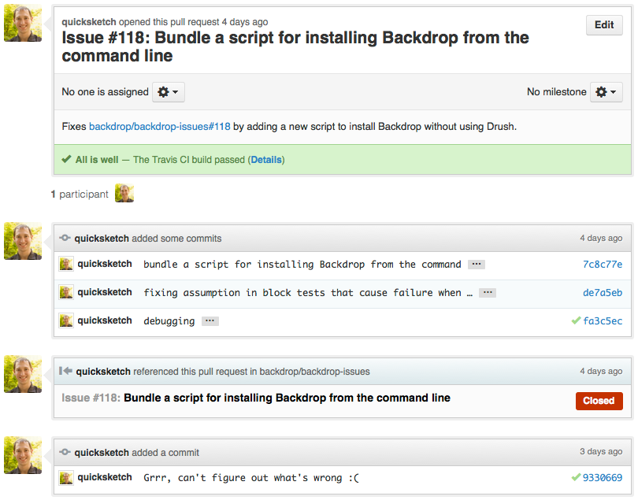Open the milestone gear dropdown

coord(606,92)
